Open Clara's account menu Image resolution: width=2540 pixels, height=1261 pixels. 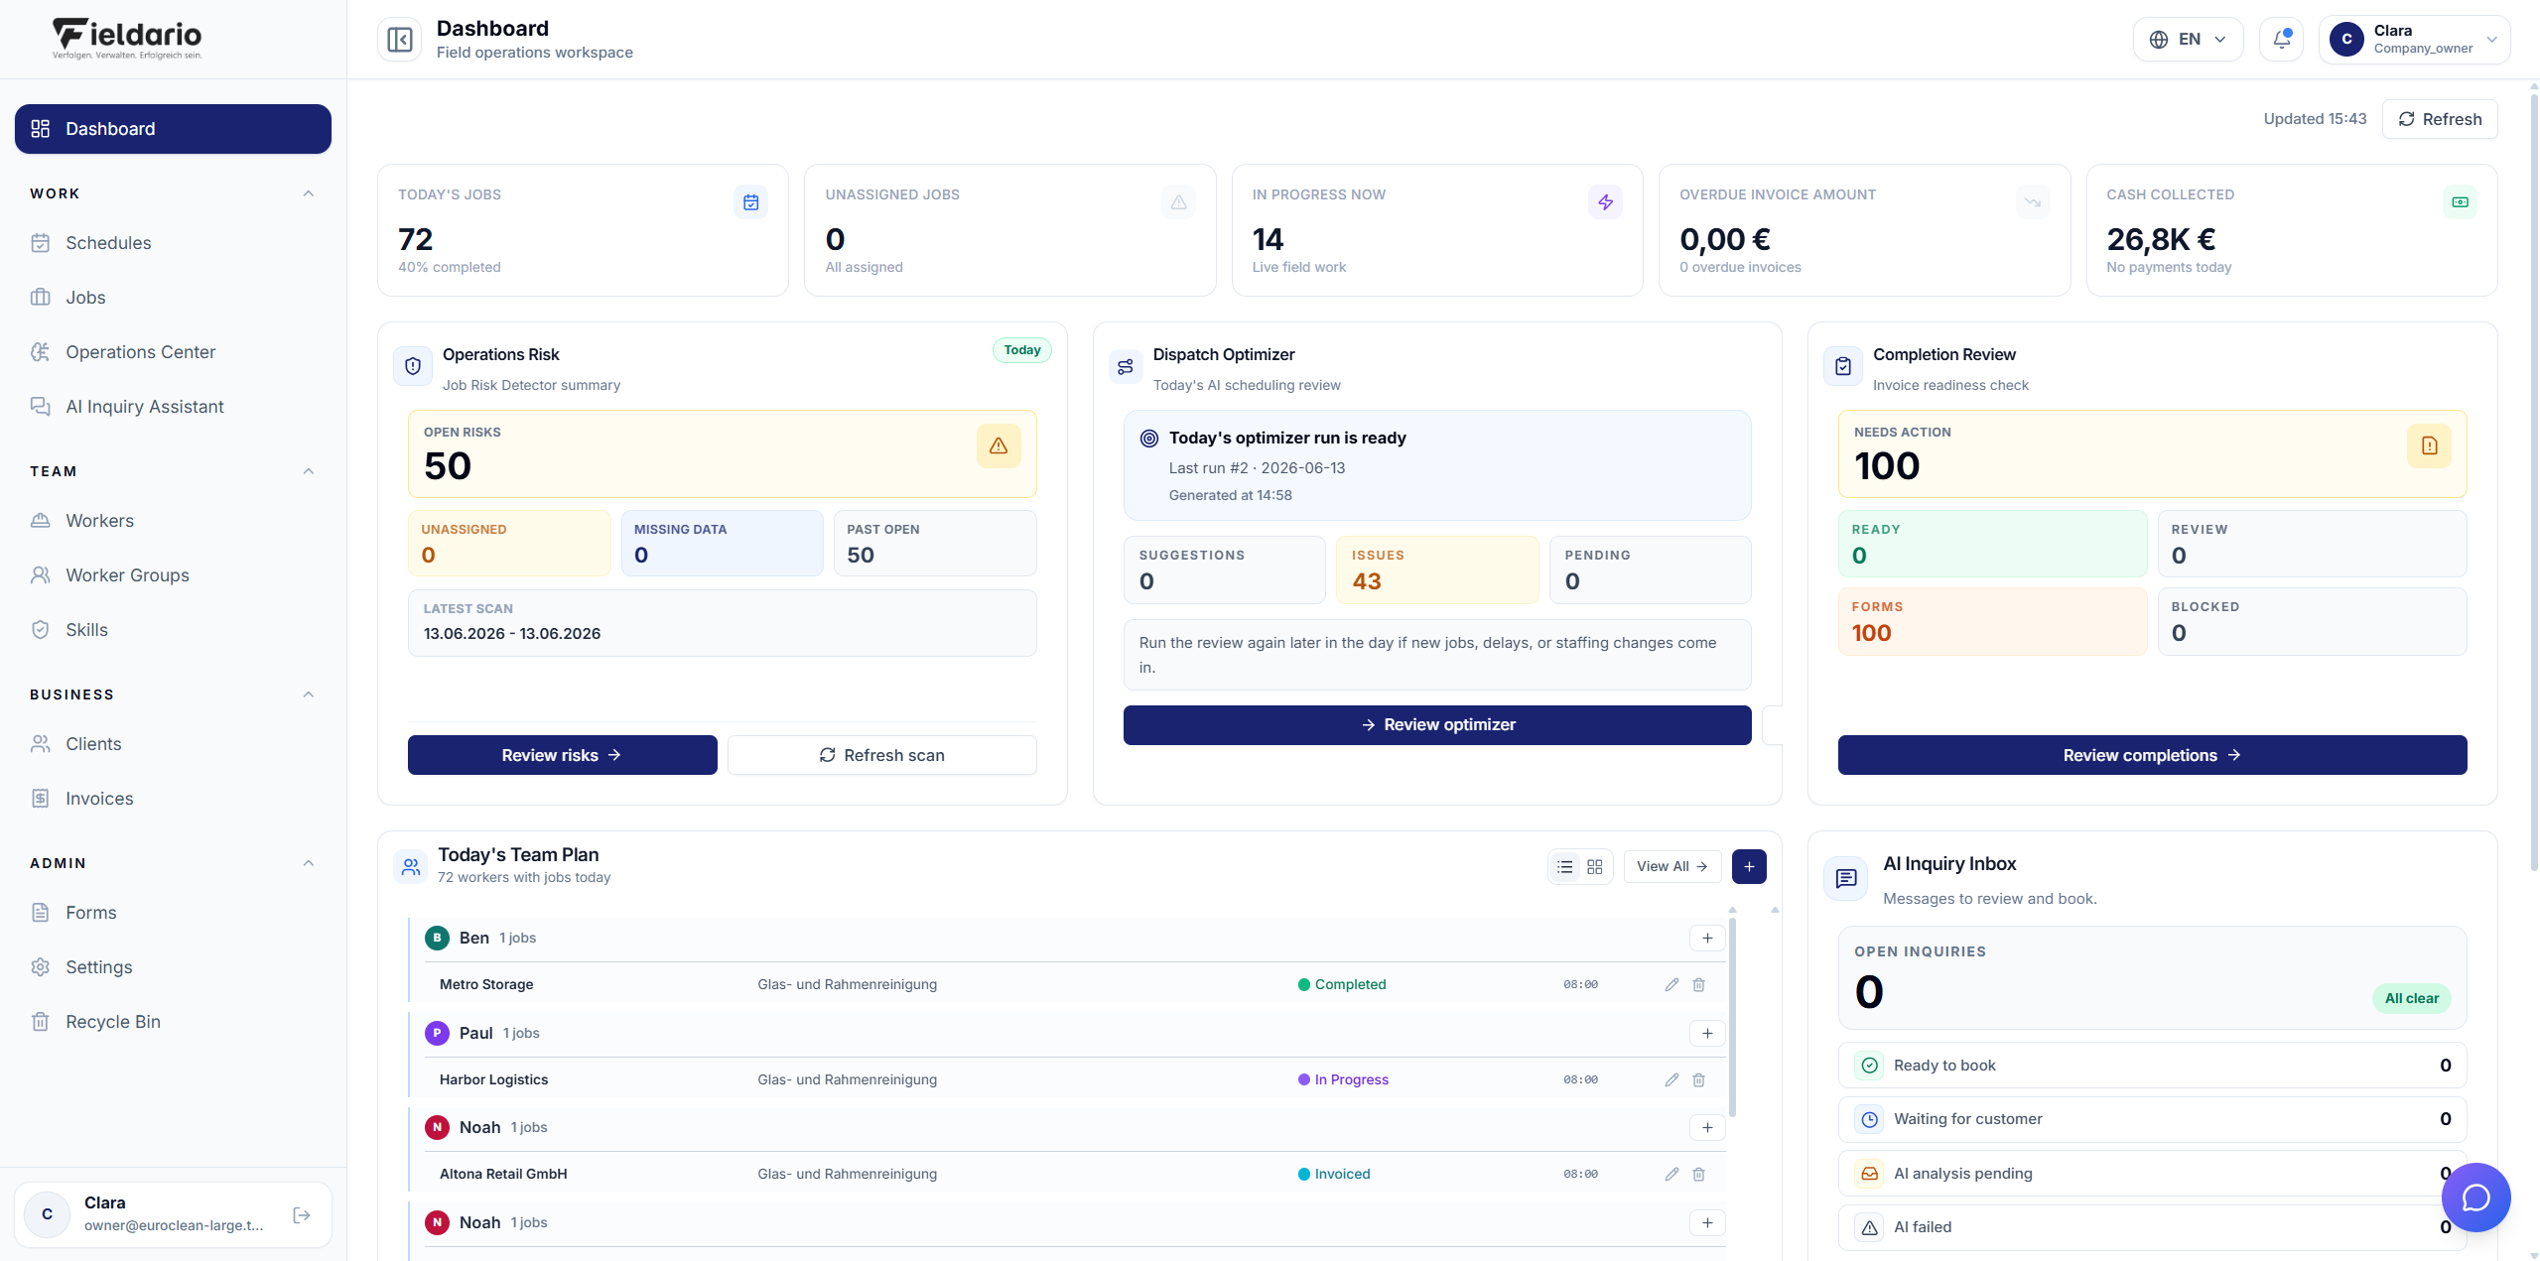point(2414,40)
